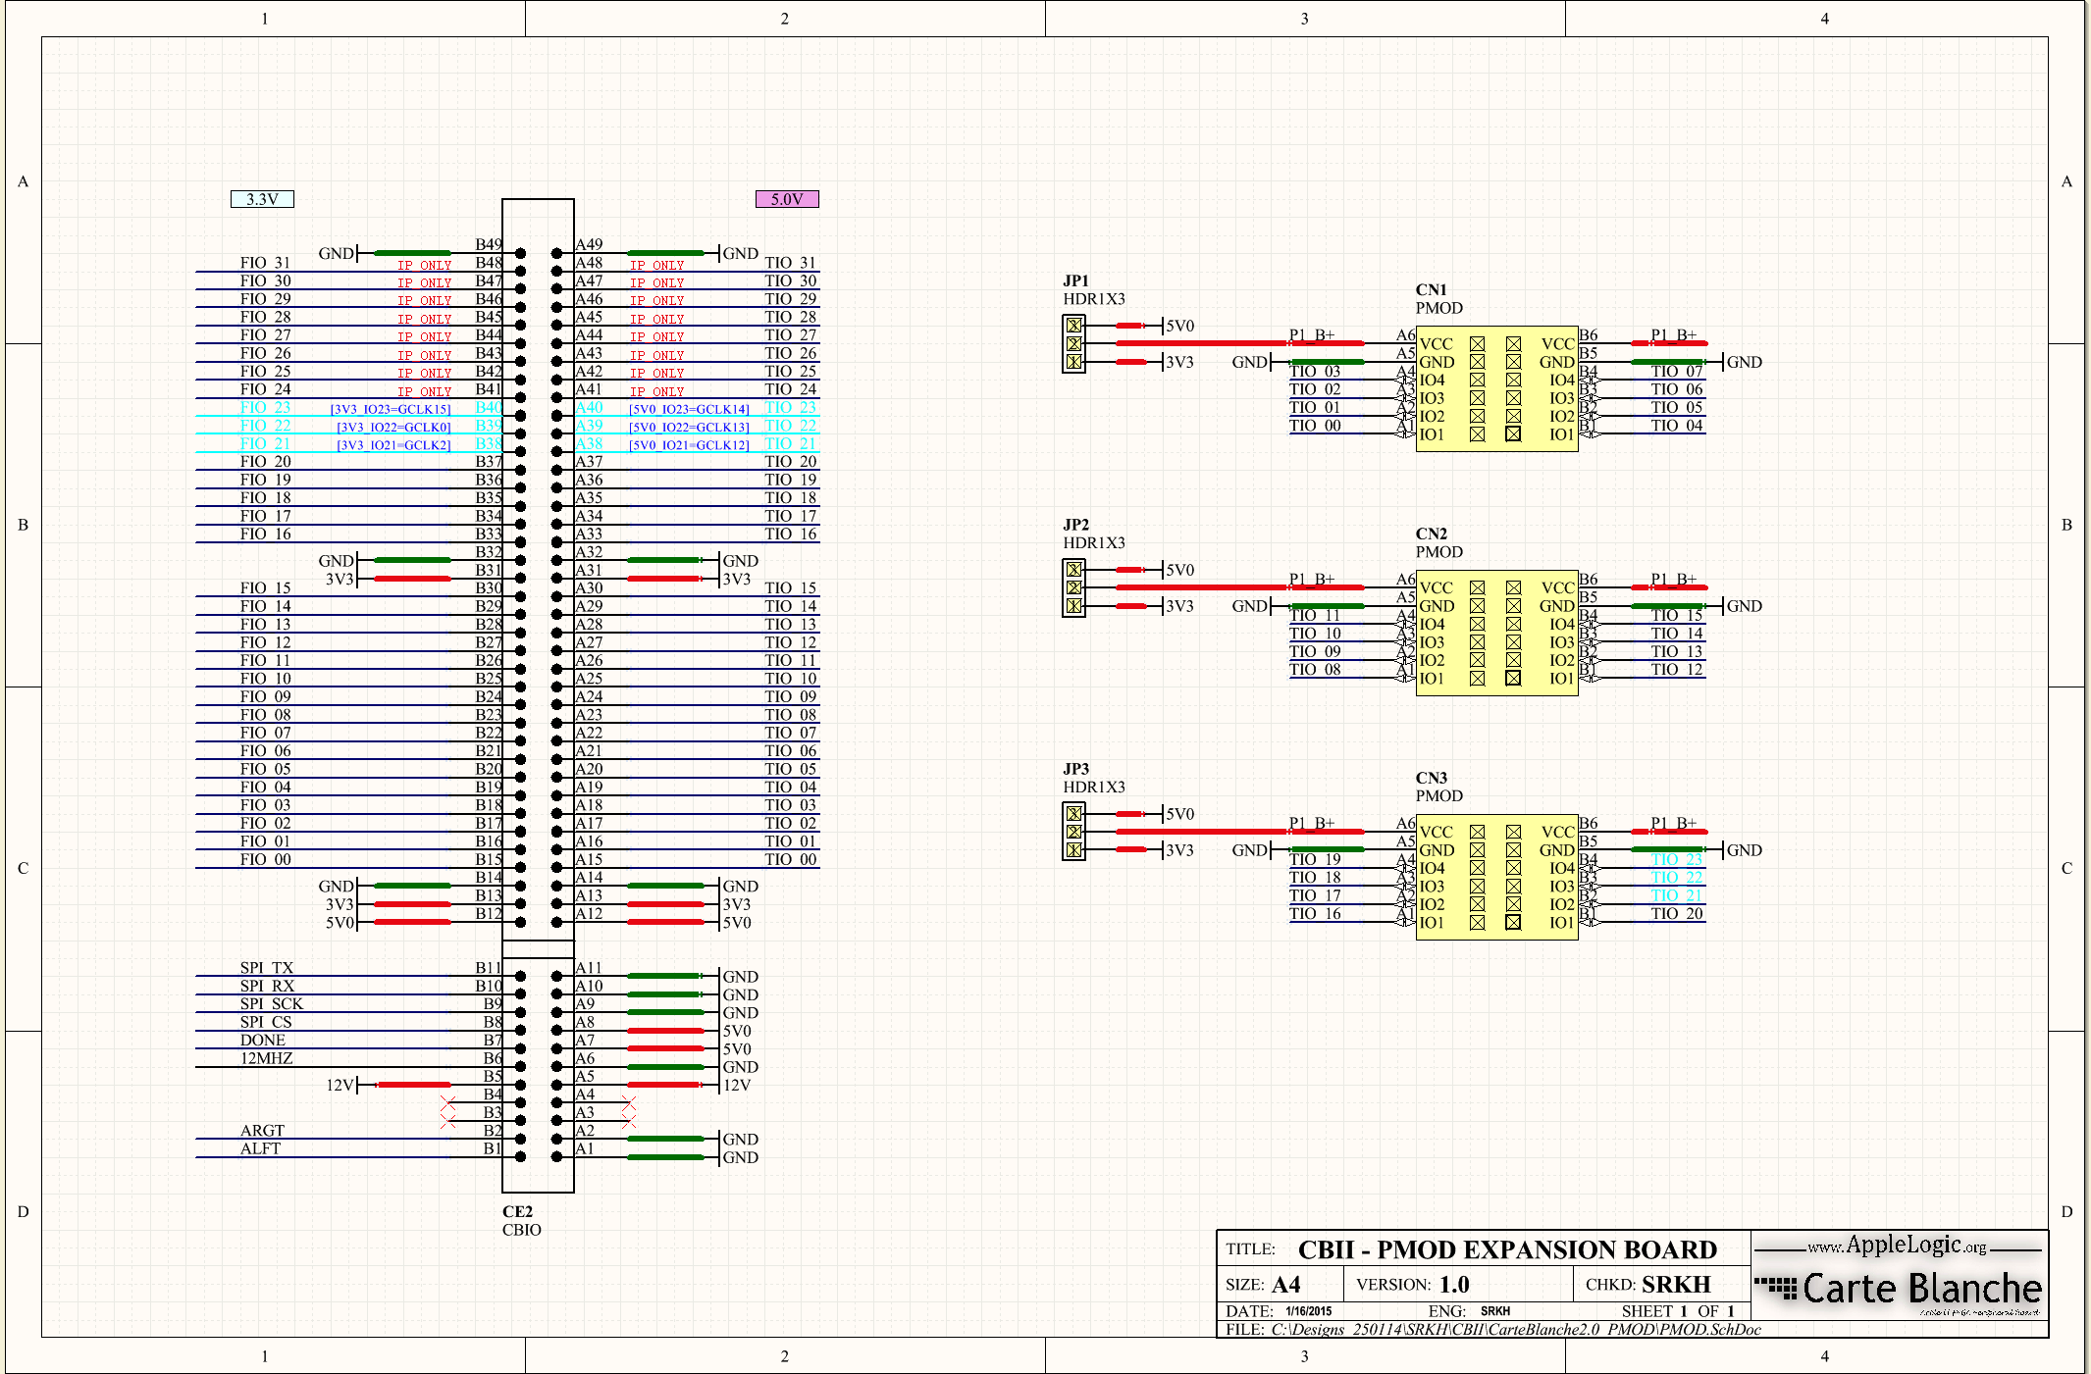Select the DONE net label
The width and height of the screenshot is (2091, 1374).
pyautogui.click(x=262, y=1041)
